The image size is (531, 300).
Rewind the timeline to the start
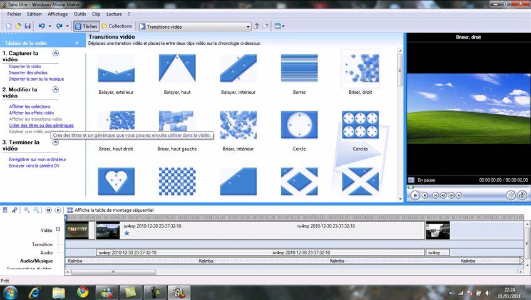49,211
